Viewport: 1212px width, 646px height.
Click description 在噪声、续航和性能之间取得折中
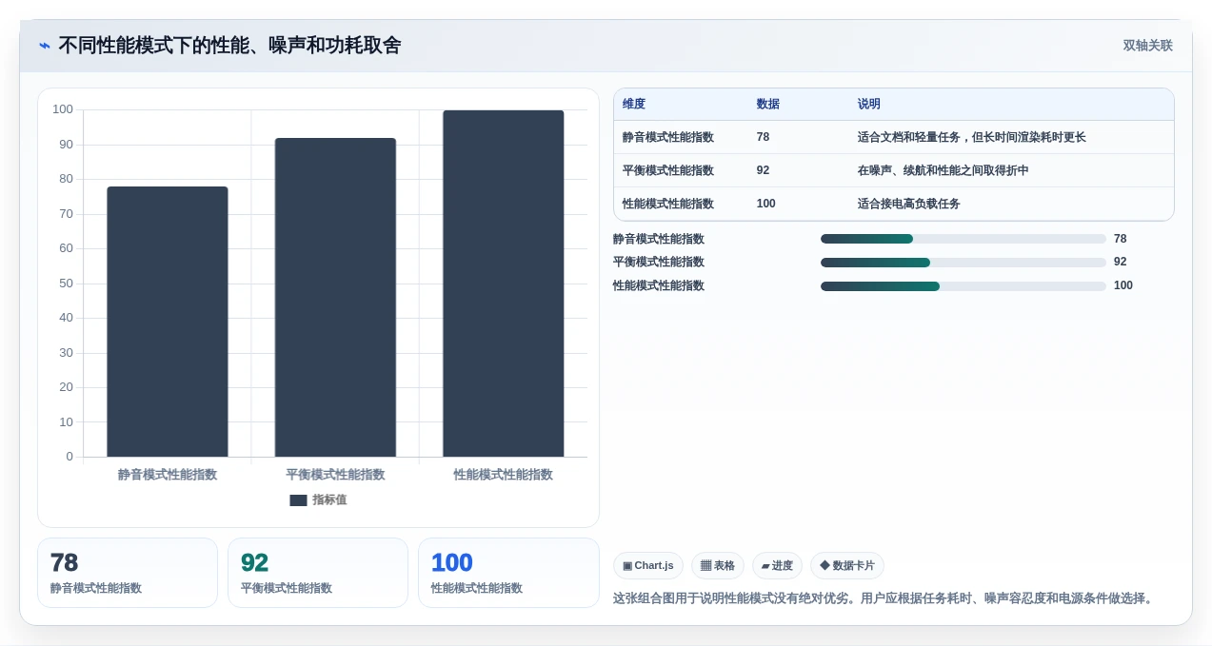[944, 170]
